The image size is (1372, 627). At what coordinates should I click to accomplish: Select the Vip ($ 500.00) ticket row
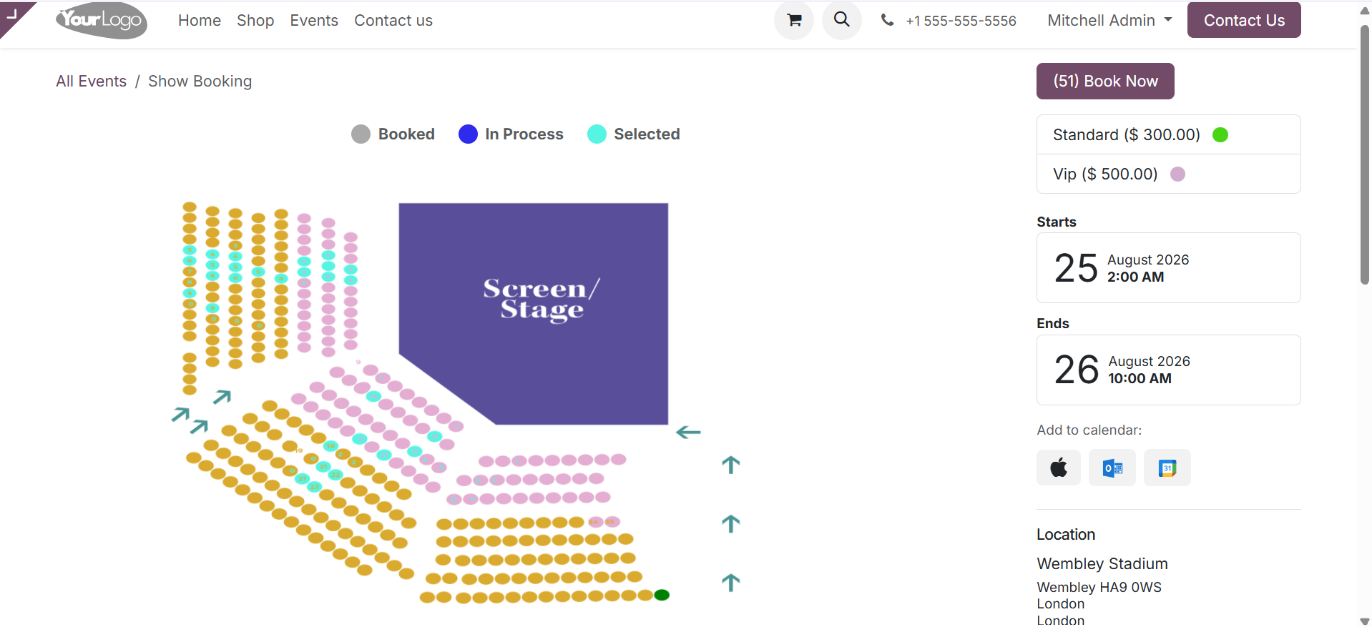coord(1168,174)
